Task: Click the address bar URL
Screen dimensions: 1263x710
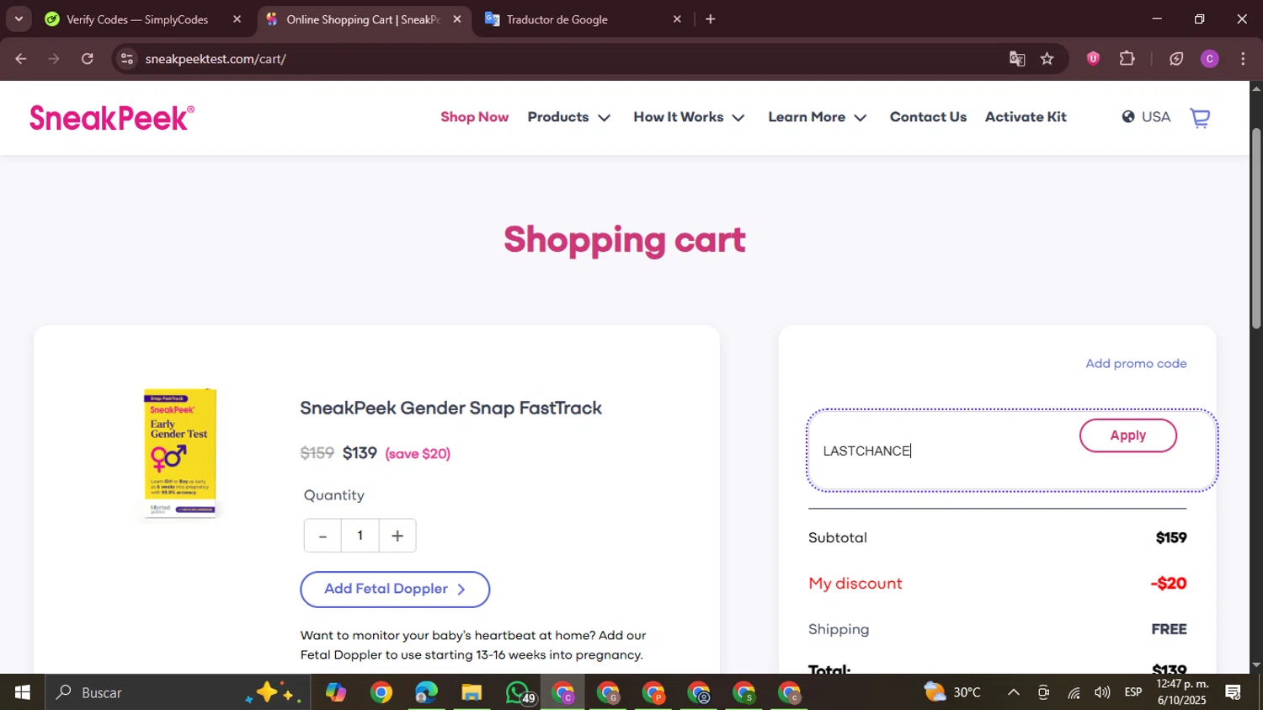Action: 216,59
